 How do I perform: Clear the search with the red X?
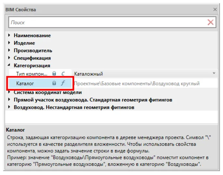tap(211, 22)
